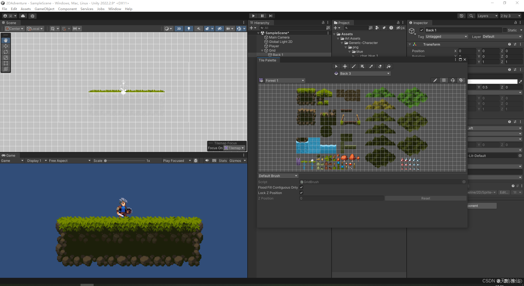Open the Center pivot dropdown
The image size is (524, 286).
[14, 29]
